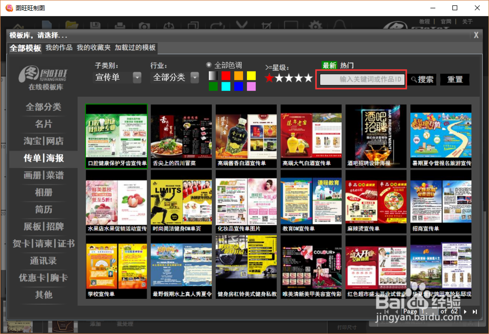Open the 唯美清新美甲美容 template
The width and height of the screenshot is (489, 334).
point(311,267)
